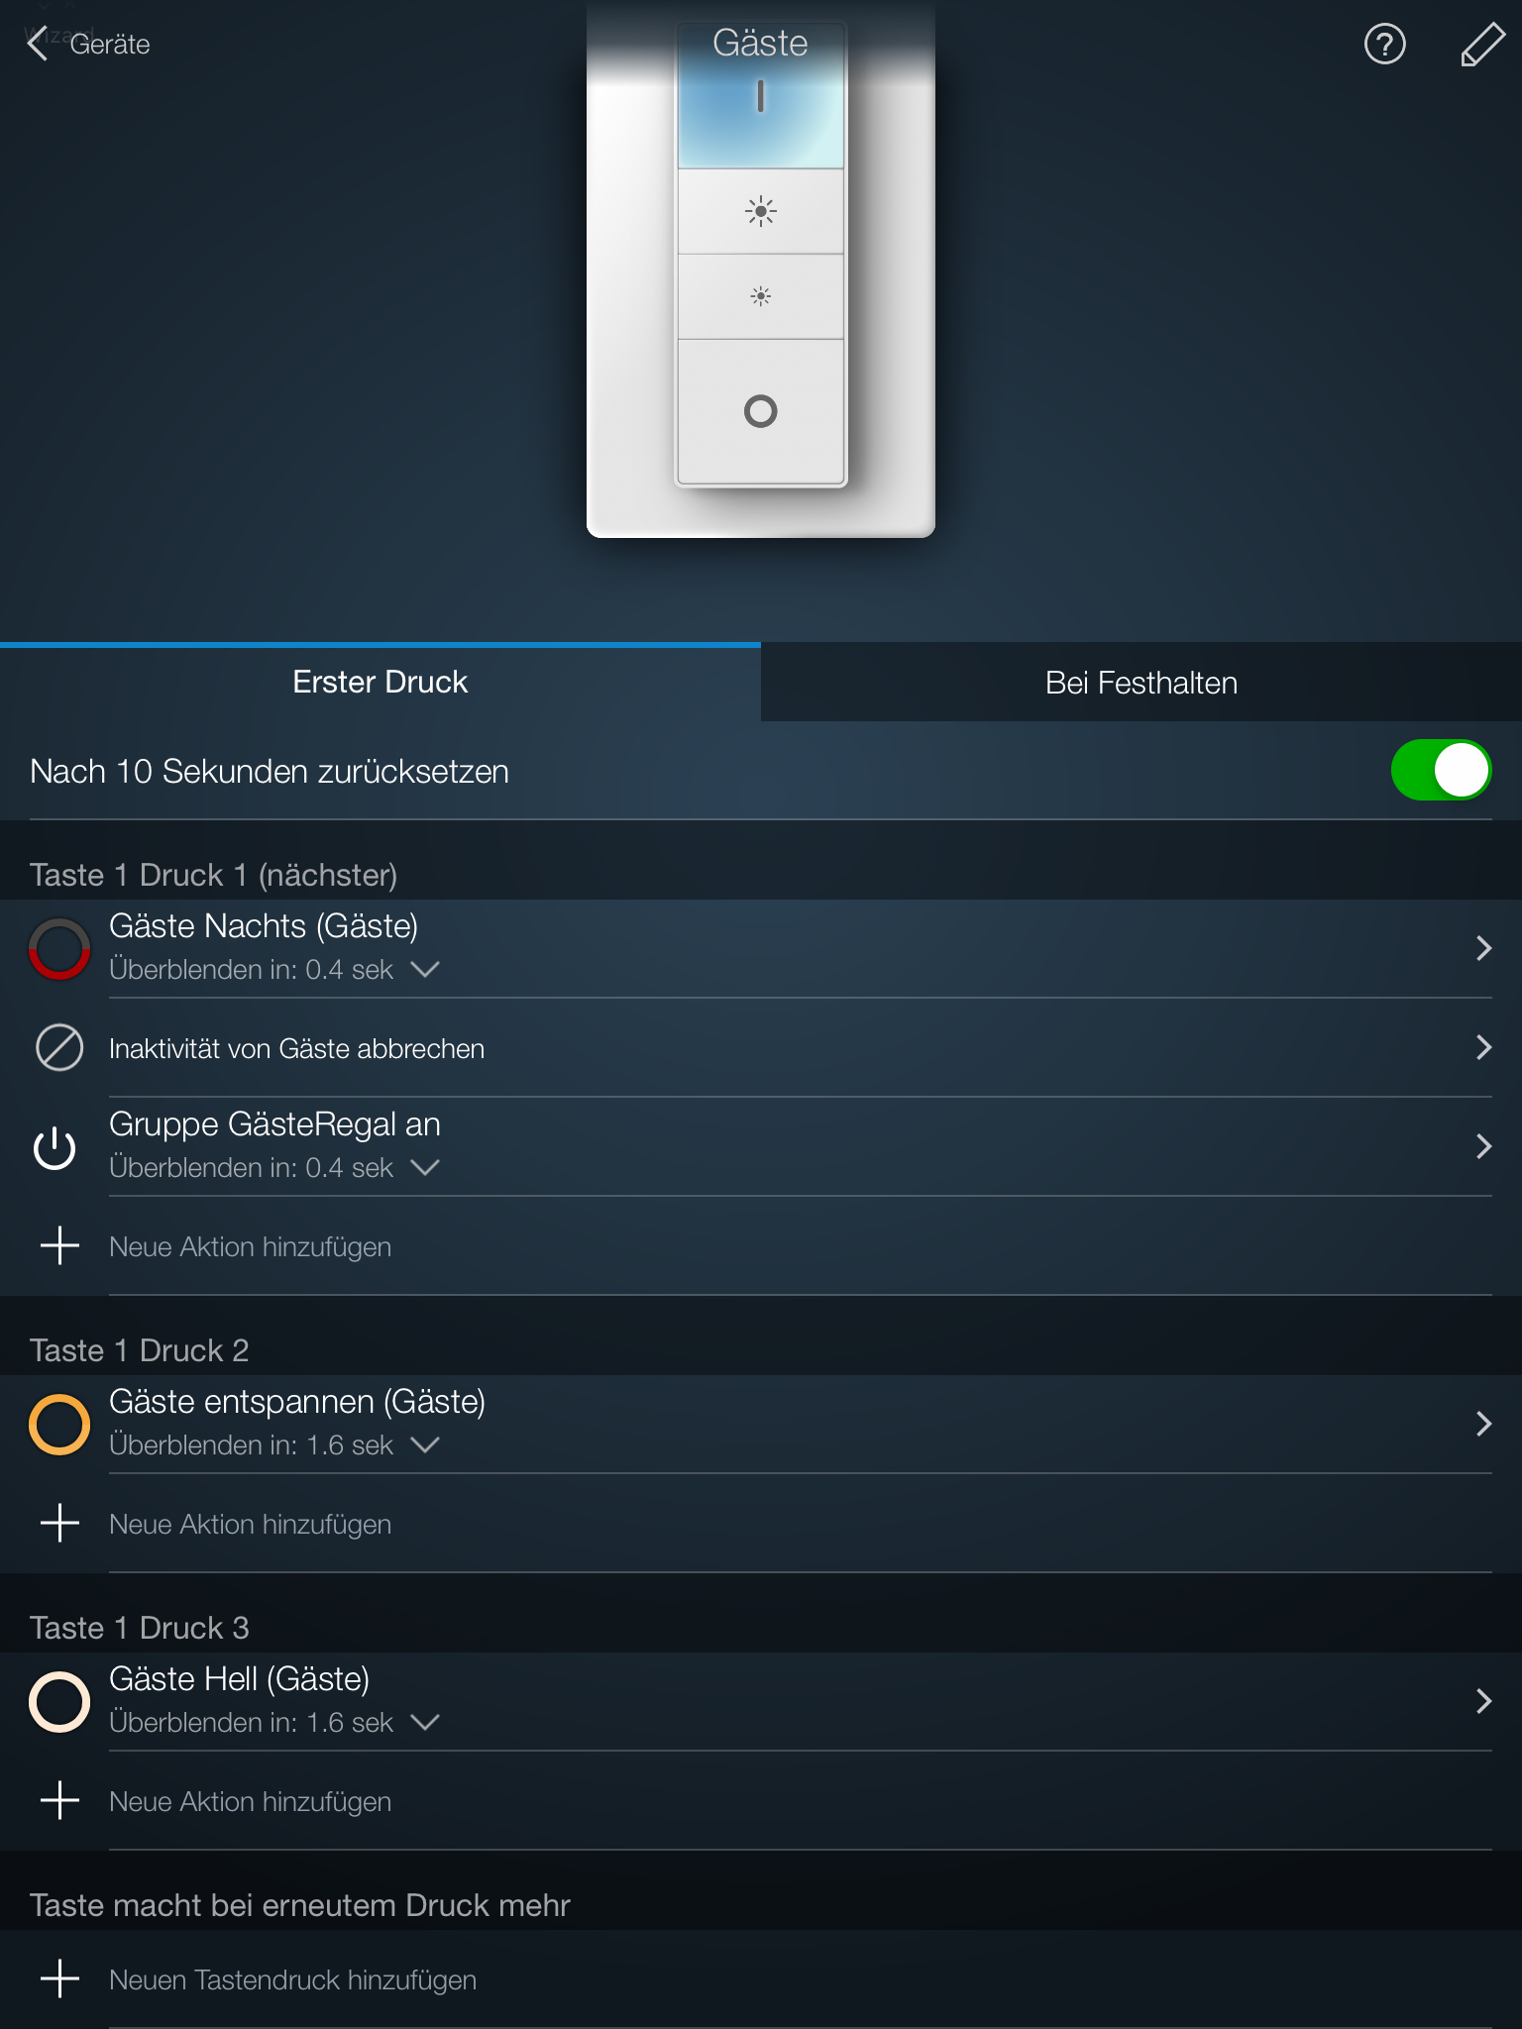
Task: Toggle Nach 10 Sekunden zurücksetzen switch
Action: pos(1441,770)
